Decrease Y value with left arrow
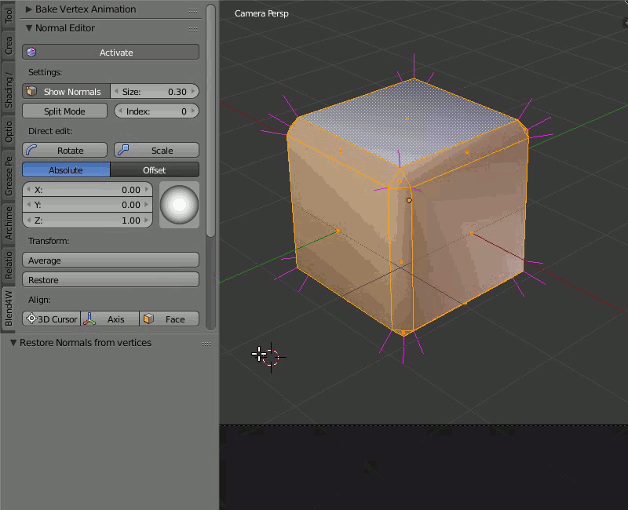 [28, 205]
